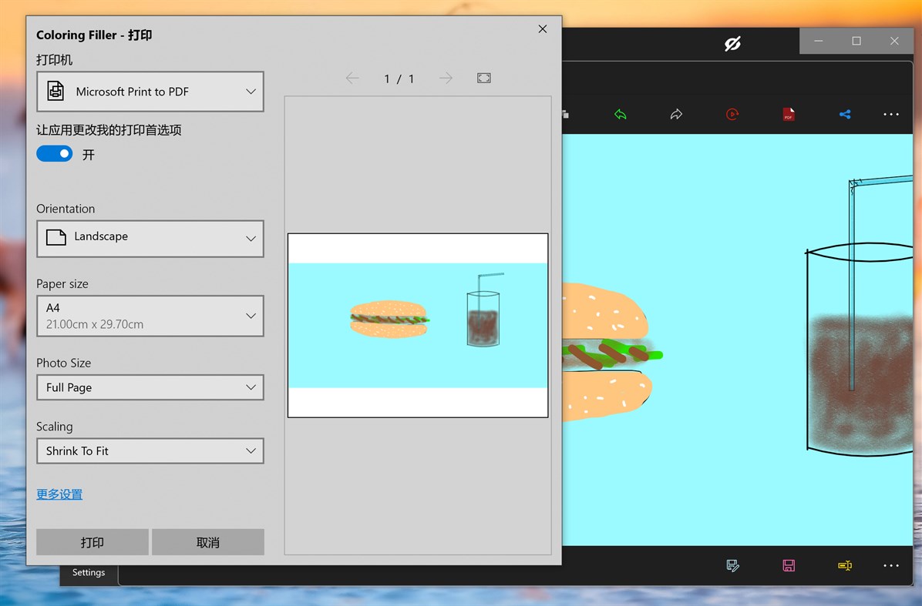
Task: Select the print preview page thumbnail
Action: tap(417, 324)
